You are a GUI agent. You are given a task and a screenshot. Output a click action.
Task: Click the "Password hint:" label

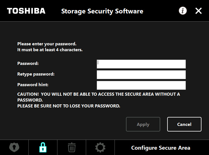click(x=33, y=84)
